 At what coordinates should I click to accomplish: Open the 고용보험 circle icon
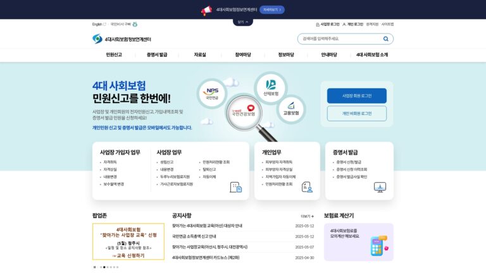pyautogui.click(x=291, y=109)
